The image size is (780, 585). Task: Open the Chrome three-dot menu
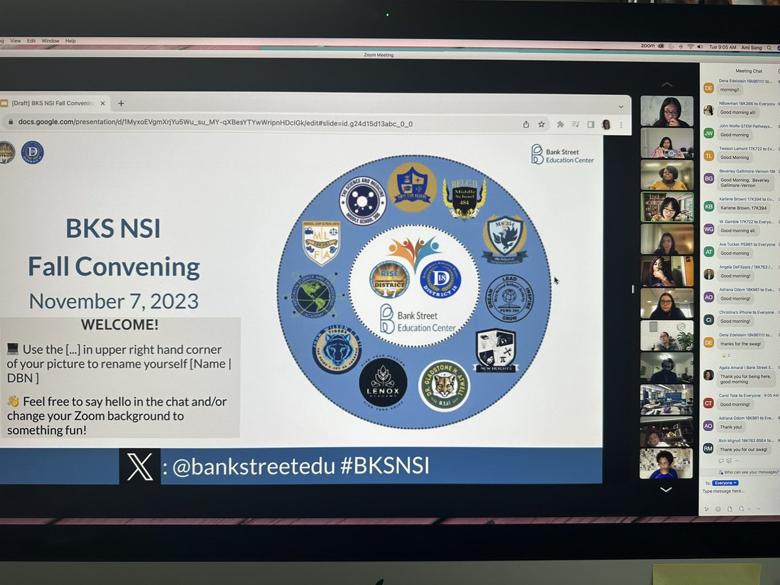pos(622,124)
